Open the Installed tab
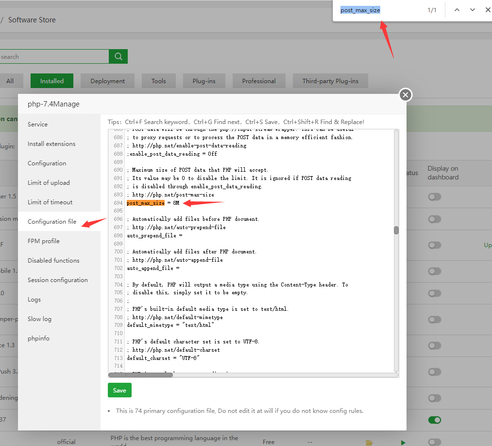 52,81
